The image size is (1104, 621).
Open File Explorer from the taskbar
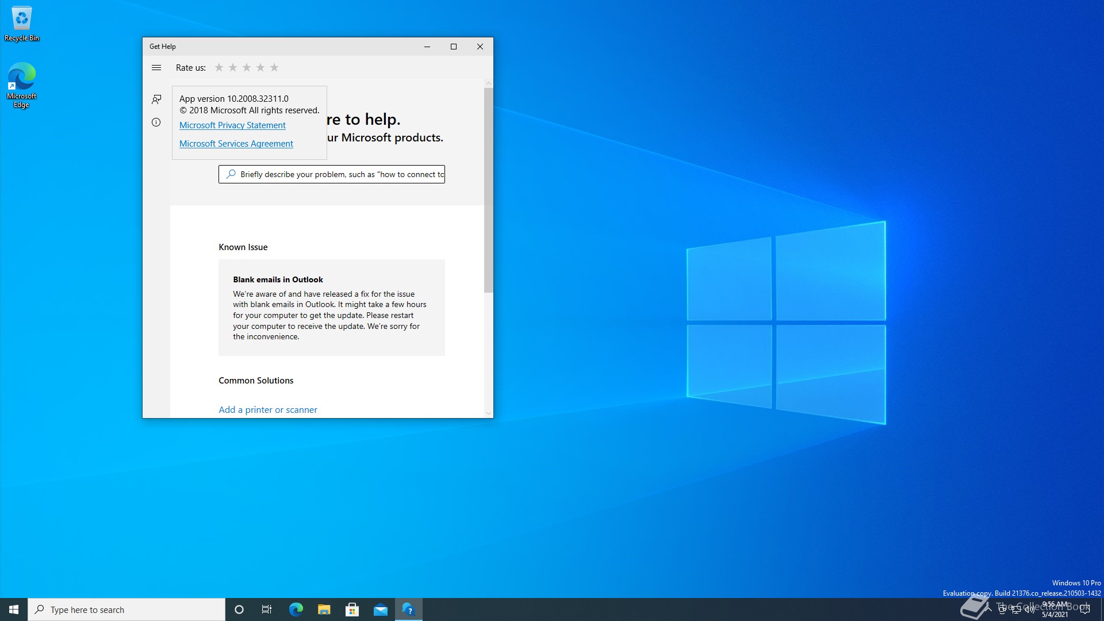324,609
